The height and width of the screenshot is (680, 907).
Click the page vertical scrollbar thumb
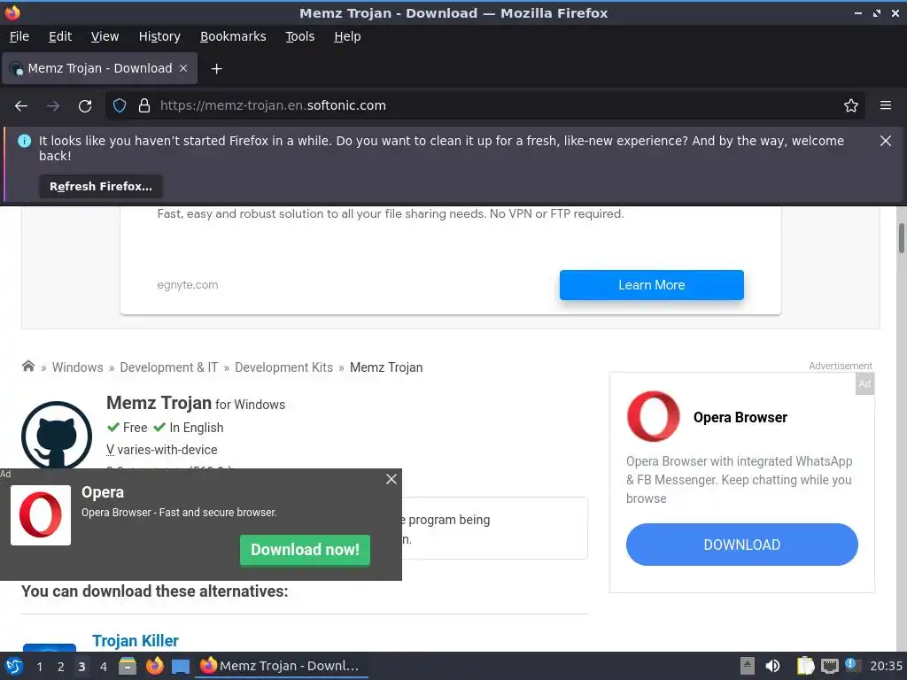pos(901,237)
